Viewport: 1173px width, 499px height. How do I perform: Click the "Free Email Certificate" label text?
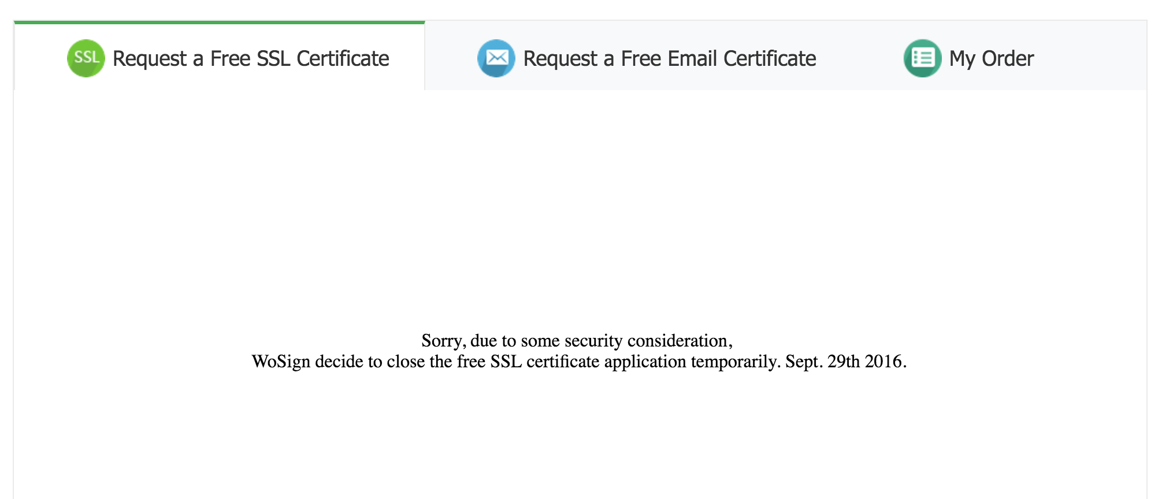click(x=718, y=59)
